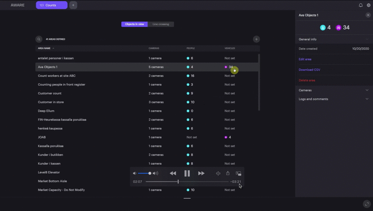The height and width of the screenshot is (211, 373).
Task: Select the Counts tab
Action: (x=52, y=5)
